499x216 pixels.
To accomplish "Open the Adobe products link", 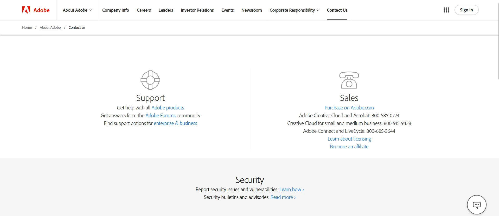I will pos(168,108).
